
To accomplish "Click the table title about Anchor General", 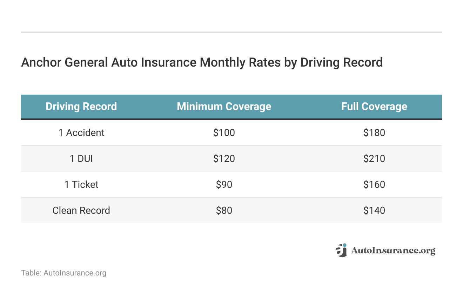I will tap(202, 62).
